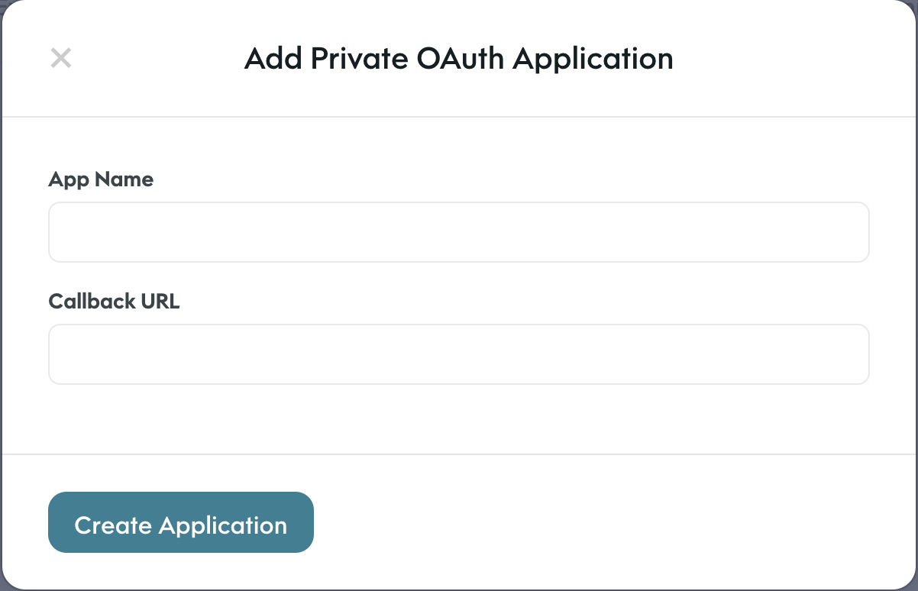This screenshot has width=918, height=591.
Task: Click the white footer area beside Create Application
Action: 611,522
